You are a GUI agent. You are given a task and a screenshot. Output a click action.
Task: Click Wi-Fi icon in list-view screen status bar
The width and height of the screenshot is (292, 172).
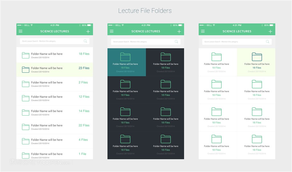coord(32,25)
